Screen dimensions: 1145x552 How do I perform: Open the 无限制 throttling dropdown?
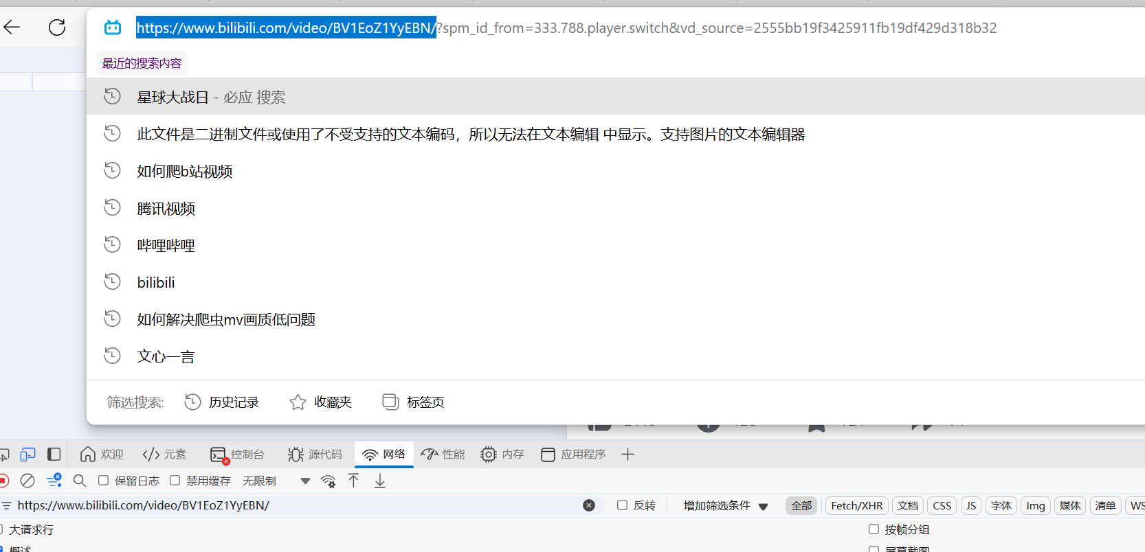[276, 481]
